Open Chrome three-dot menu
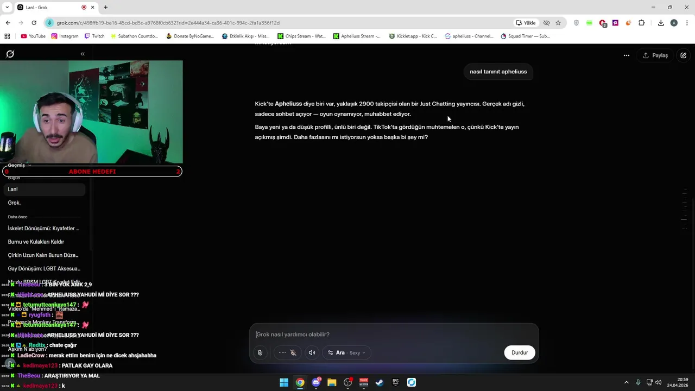695x391 pixels. [687, 23]
